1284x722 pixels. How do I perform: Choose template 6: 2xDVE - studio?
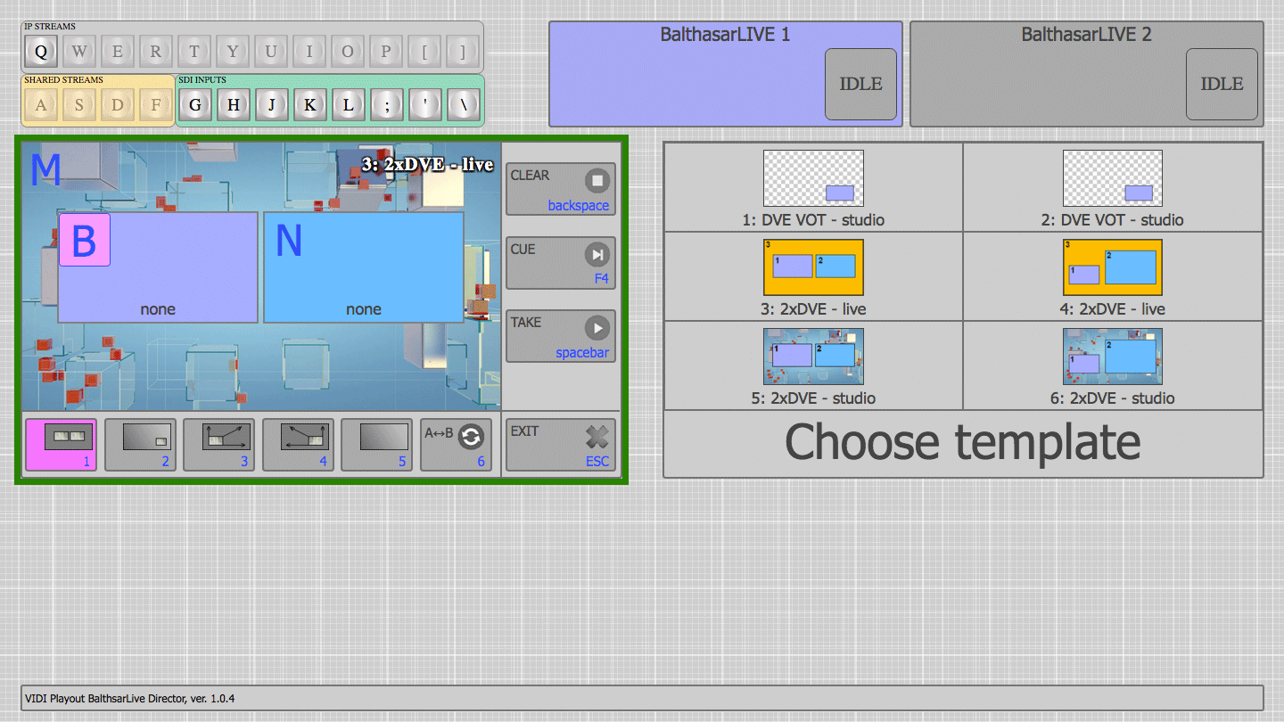[x=1113, y=365]
